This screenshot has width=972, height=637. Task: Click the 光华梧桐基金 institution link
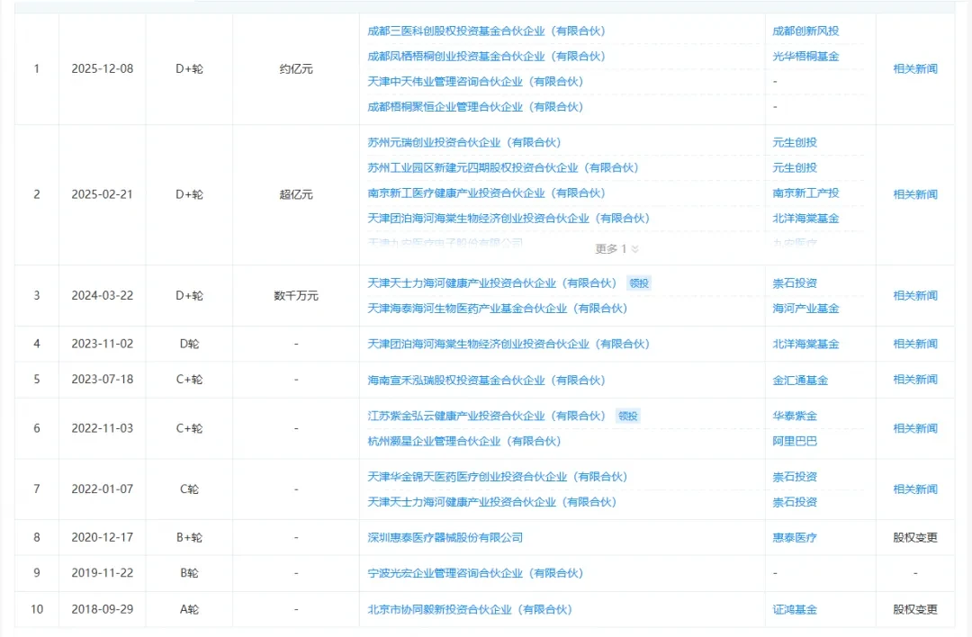pos(805,57)
